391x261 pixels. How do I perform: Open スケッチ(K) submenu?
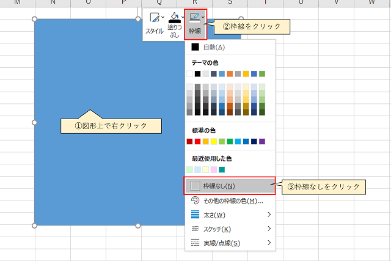tap(230, 229)
